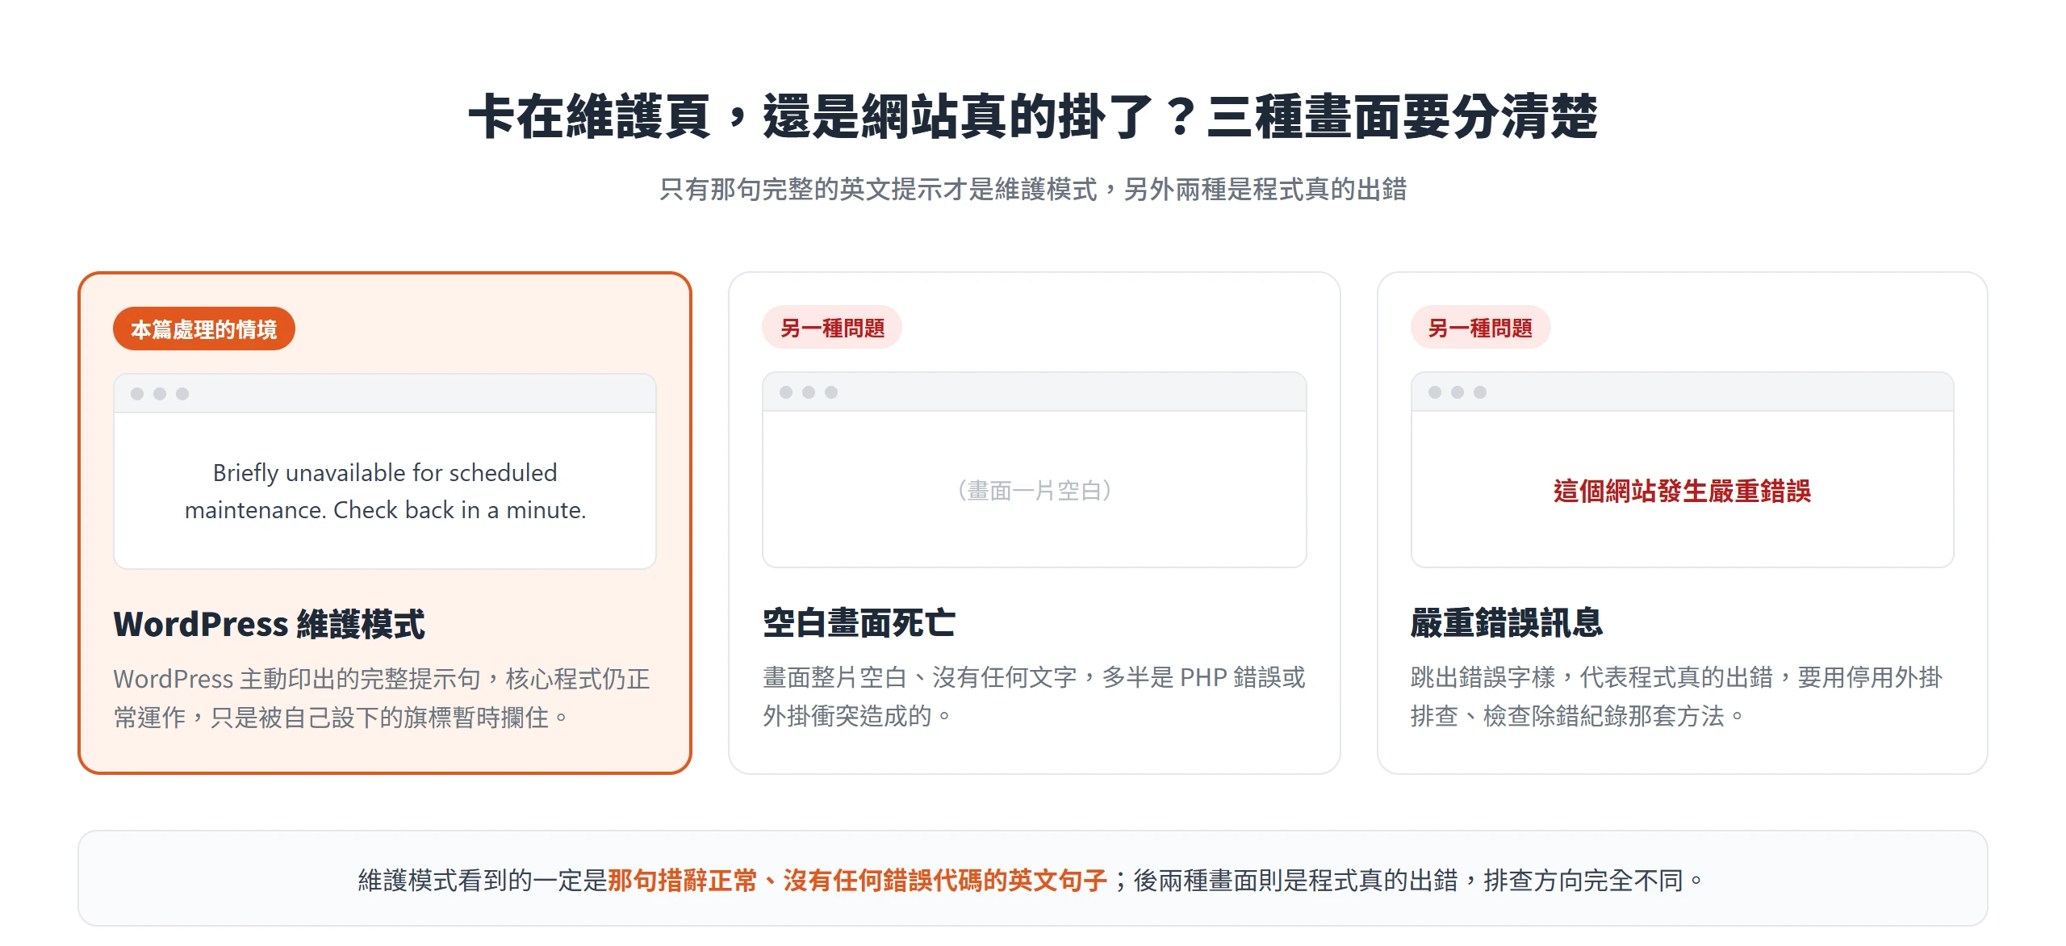Select the maintenance message browser mockup thumbnail
2066x946 pixels.
385,471
